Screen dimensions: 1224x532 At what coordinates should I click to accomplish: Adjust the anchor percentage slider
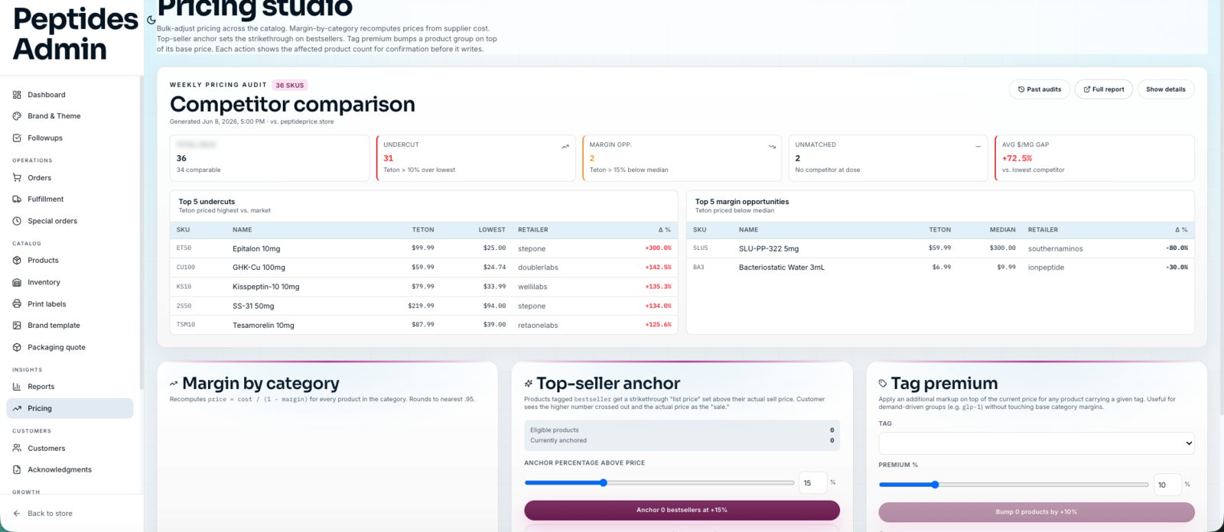pos(659,483)
